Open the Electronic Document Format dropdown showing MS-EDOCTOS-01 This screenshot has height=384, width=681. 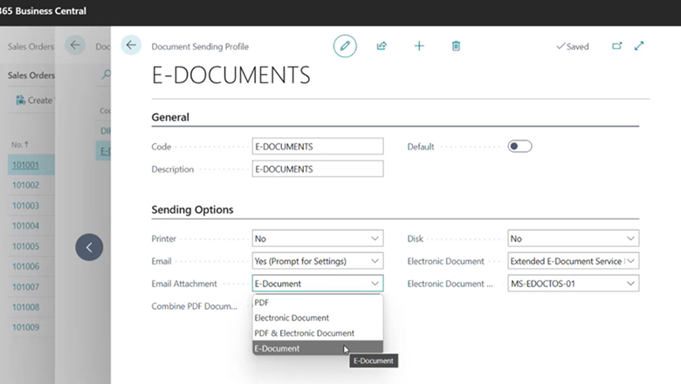573,284
